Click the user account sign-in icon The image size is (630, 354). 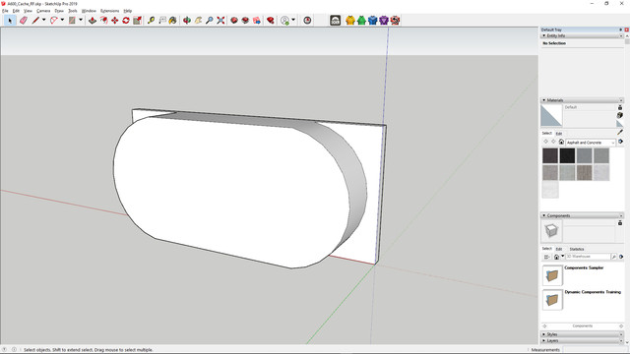284,20
